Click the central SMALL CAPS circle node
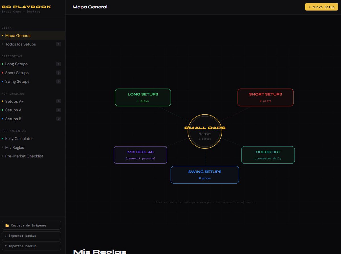341x254 pixels. pyautogui.click(x=205, y=131)
